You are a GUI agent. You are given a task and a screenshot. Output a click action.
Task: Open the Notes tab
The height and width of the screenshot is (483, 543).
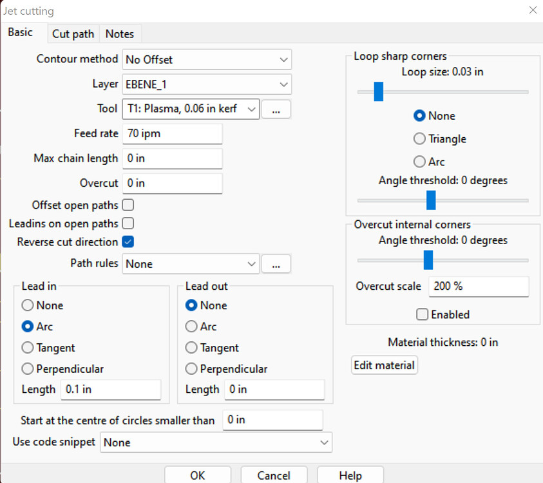[x=120, y=33]
